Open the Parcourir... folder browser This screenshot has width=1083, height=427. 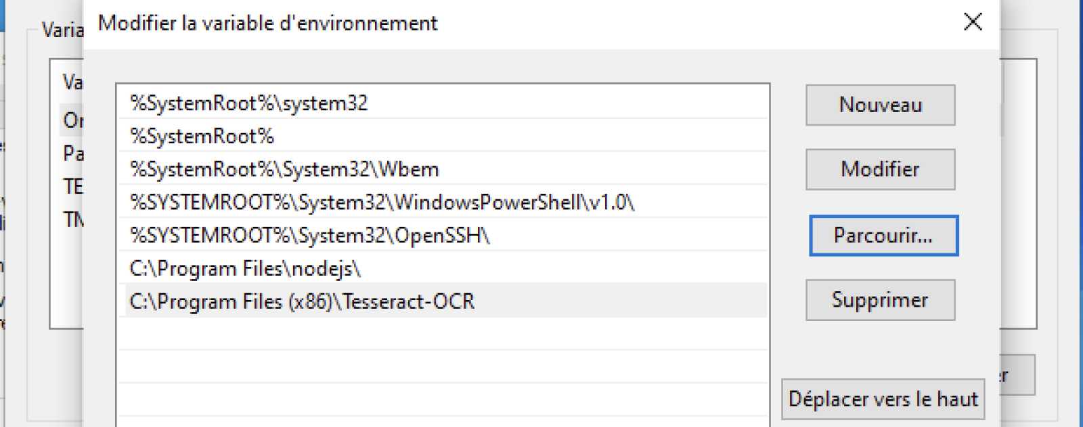(x=883, y=235)
